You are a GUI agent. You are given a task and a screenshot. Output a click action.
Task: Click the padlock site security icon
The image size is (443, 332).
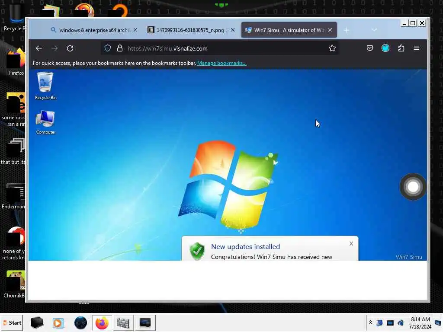(120, 48)
